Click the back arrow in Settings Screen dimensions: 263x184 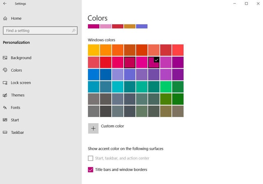(x=5, y=4)
